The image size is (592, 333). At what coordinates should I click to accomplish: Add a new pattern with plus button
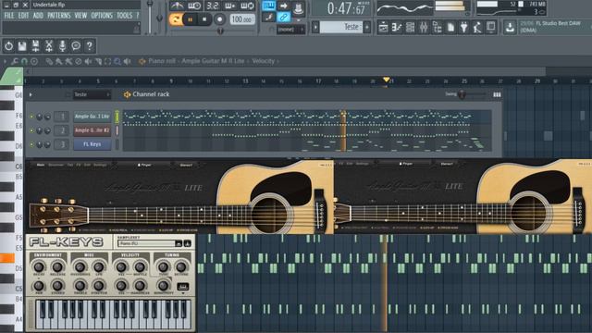[366, 27]
